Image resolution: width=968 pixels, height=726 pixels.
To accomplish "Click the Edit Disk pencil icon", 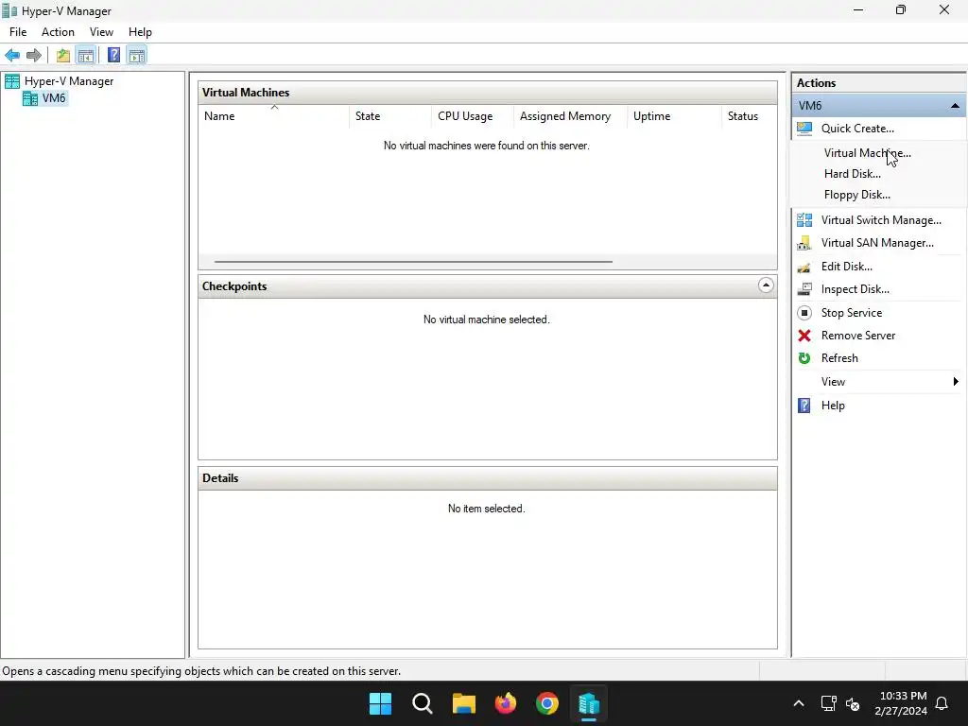I will coord(804,267).
